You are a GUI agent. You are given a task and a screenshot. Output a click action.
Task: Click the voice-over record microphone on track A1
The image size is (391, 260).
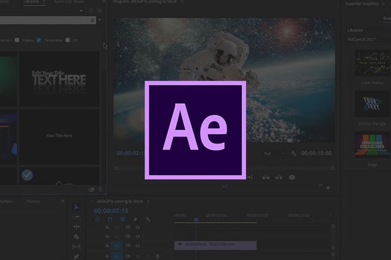157,256
